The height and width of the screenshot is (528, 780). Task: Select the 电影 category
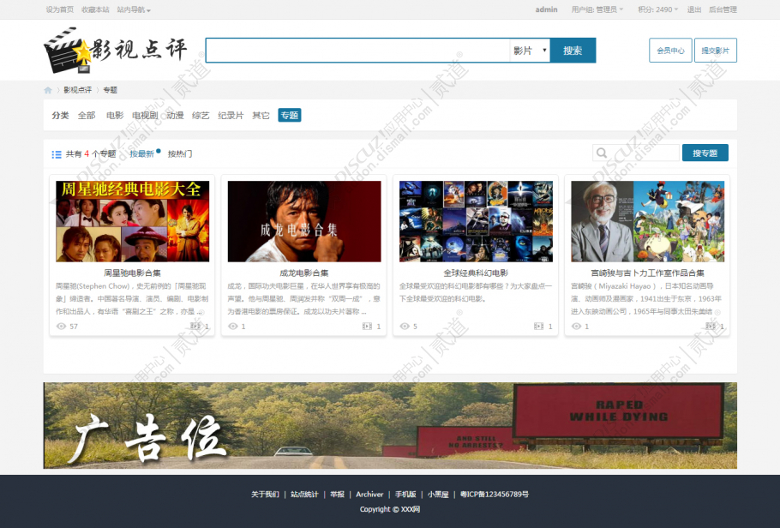(x=115, y=116)
